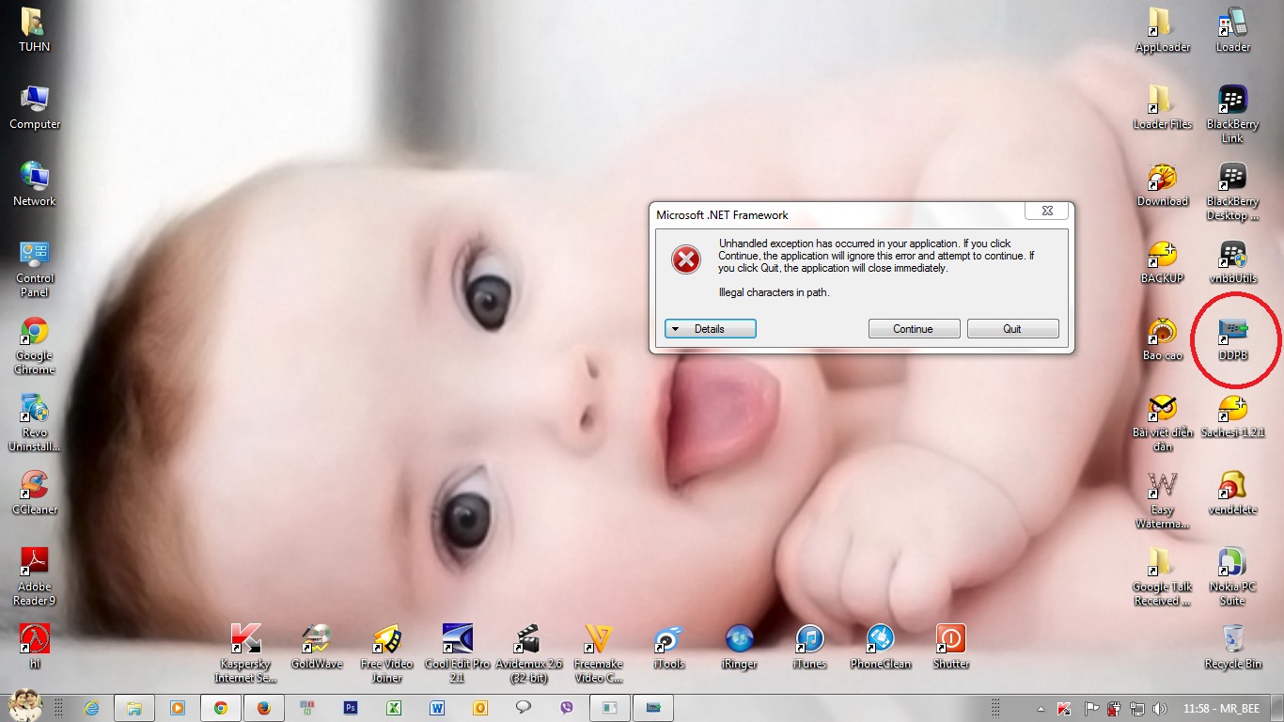
Task: Open the Google Chrome desktop icon
Action: [x=35, y=332]
